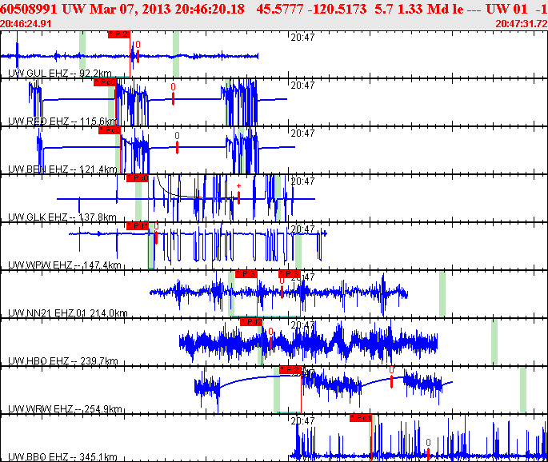Click the 20:47 time label on GUL trace
The width and height of the screenshot is (548, 462).
(302, 38)
